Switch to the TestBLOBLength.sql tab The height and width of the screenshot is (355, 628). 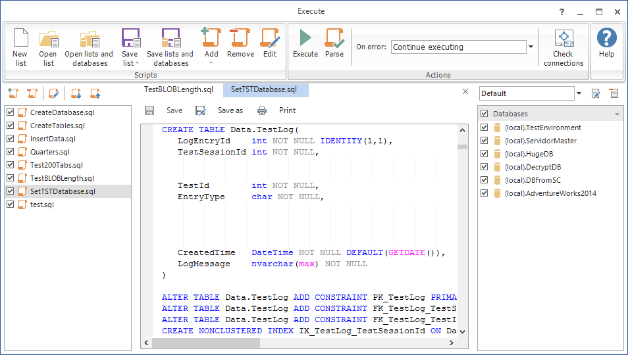(178, 89)
